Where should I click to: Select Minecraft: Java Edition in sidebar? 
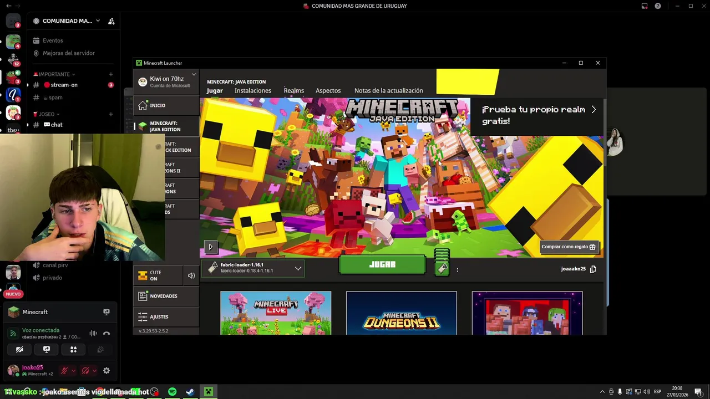(166, 126)
